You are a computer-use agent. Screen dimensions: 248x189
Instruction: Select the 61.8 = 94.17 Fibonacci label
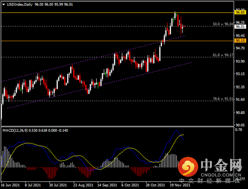(x=223, y=55)
